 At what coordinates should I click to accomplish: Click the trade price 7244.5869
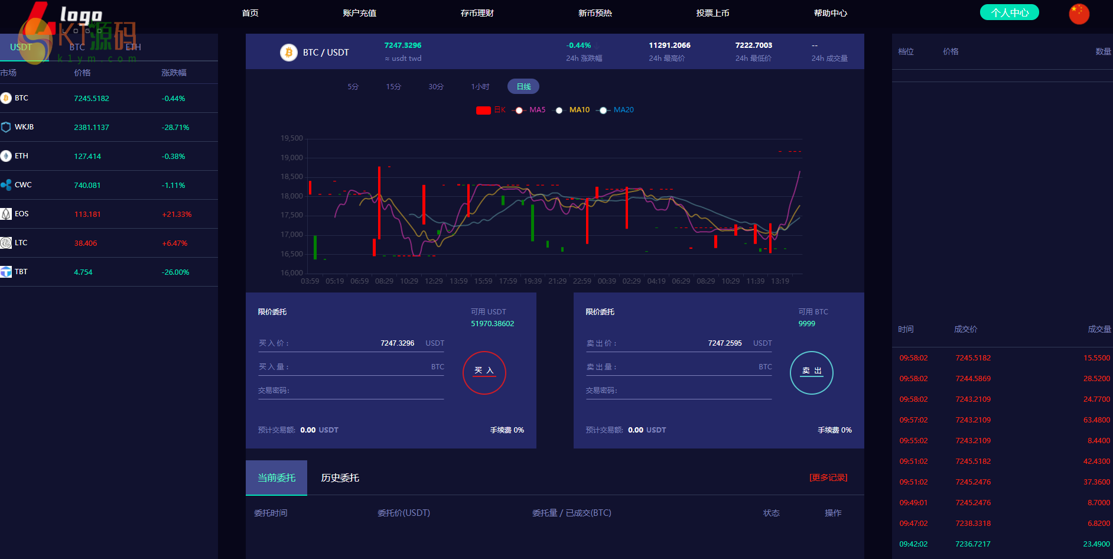pyautogui.click(x=973, y=379)
